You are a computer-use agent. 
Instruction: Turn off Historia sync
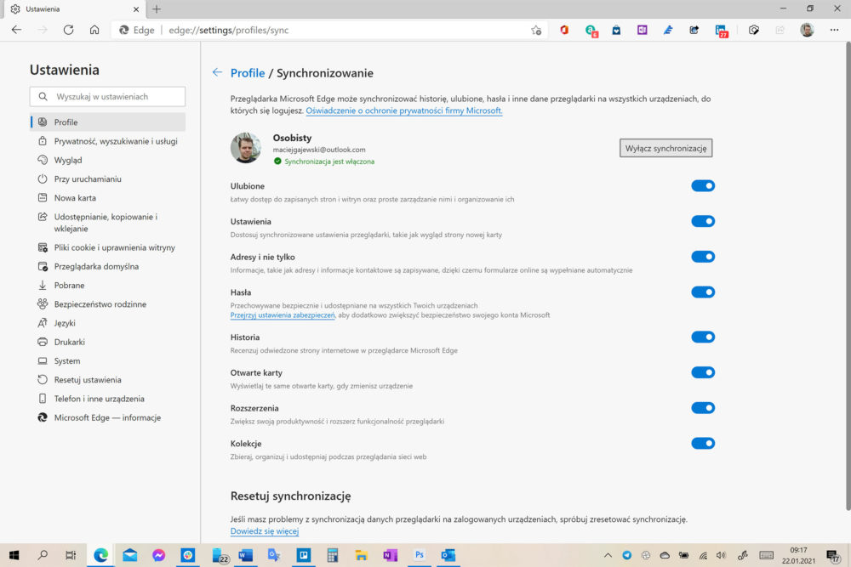tap(703, 337)
